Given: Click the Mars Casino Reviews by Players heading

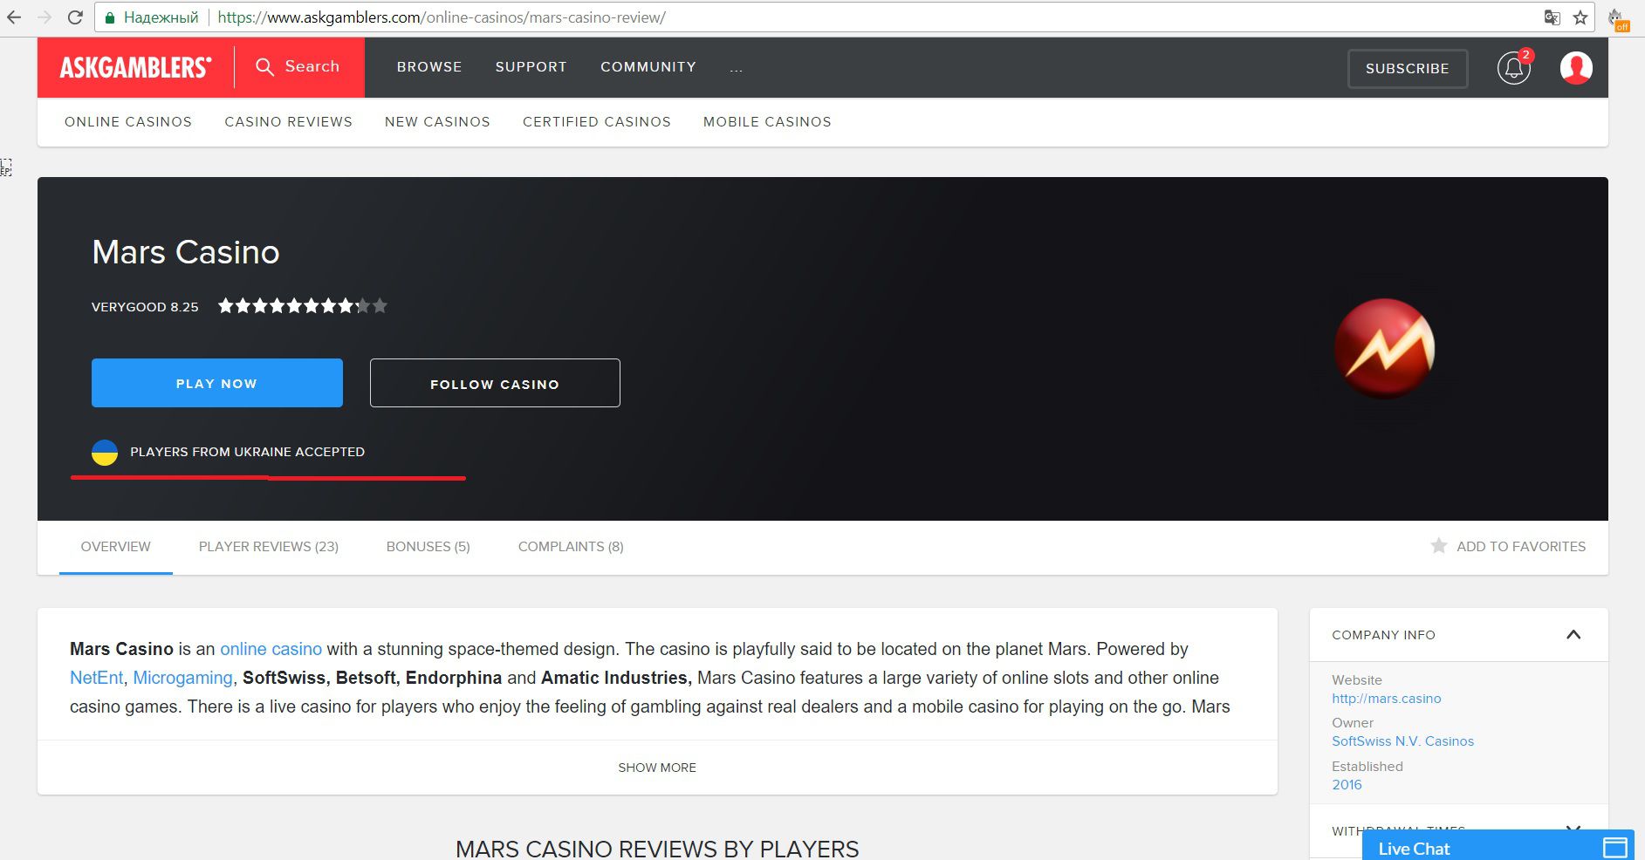Looking at the screenshot, I should click(657, 849).
